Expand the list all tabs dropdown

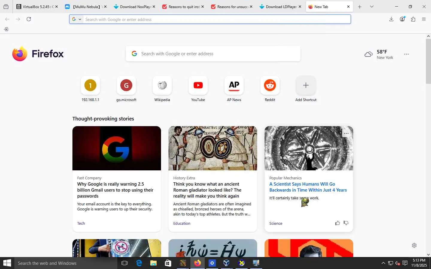click(372, 7)
